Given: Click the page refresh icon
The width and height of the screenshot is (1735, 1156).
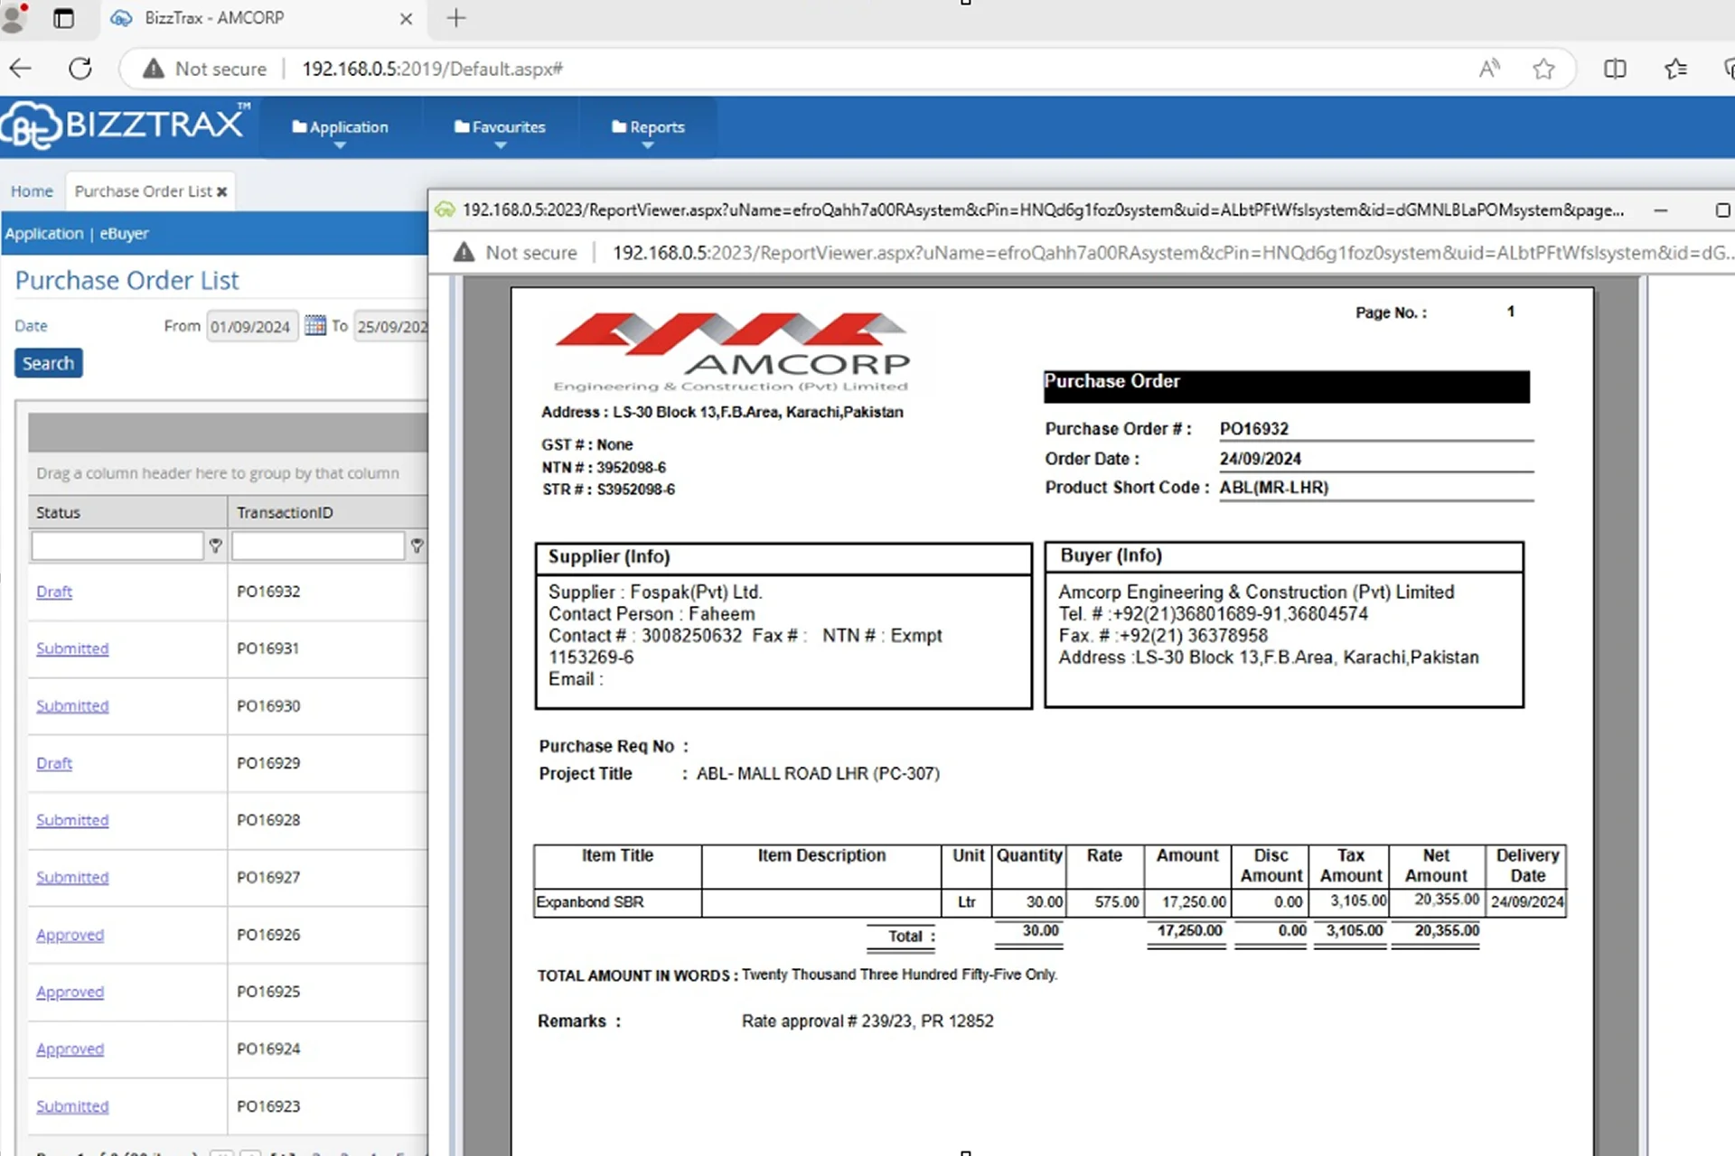Looking at the screenshot, I should tap(80, 69).
